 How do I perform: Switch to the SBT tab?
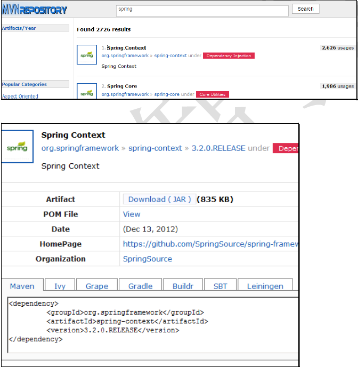[220, 286]
